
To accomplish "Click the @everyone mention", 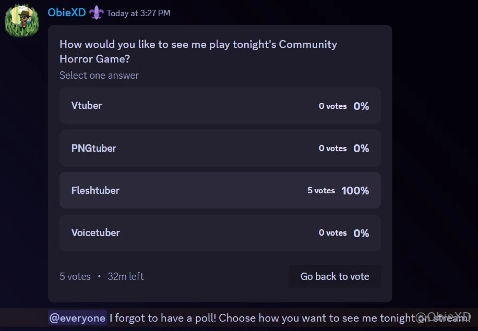I will tap(77, 318).
